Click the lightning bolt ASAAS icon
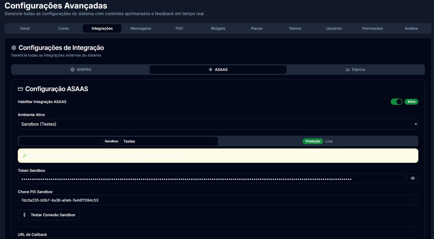The width and height of the screenshot is (434, 239). click(x=210, y=70)
